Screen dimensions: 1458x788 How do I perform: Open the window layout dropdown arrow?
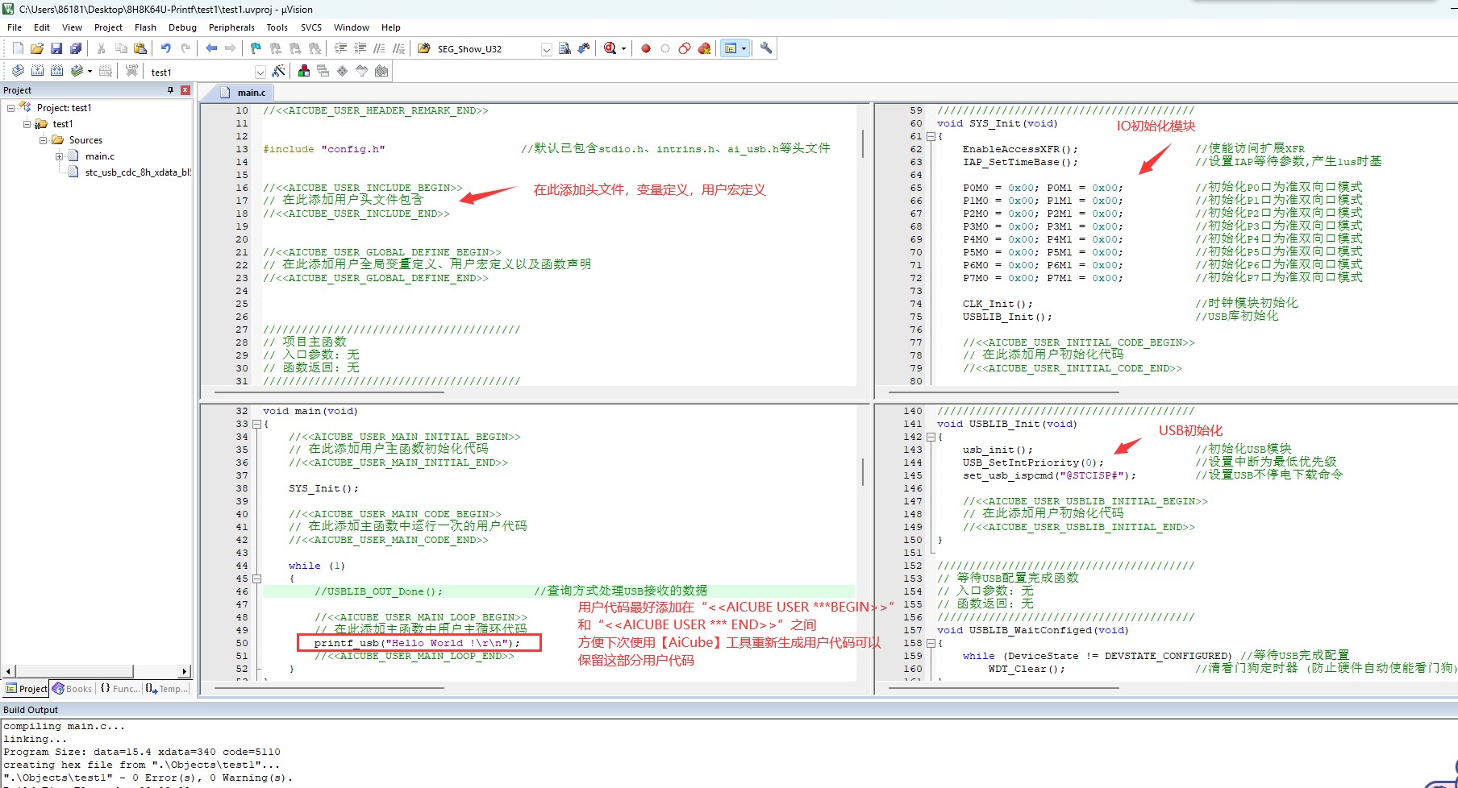coord(744,48)
